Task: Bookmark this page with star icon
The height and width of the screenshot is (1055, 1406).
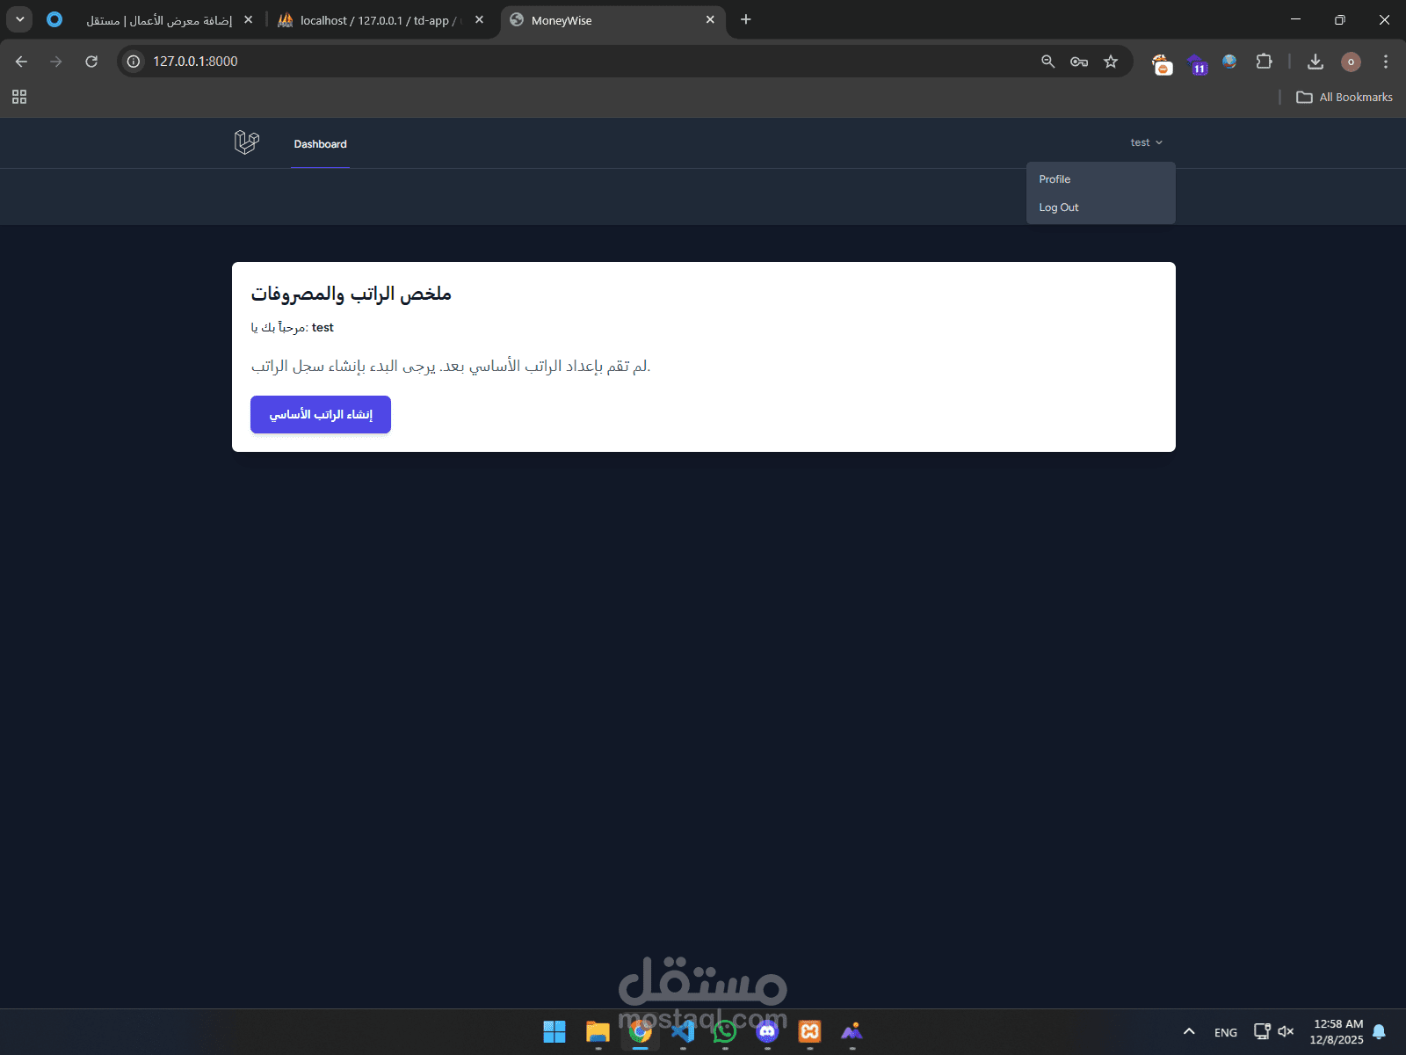Action: pos(1111,62)
